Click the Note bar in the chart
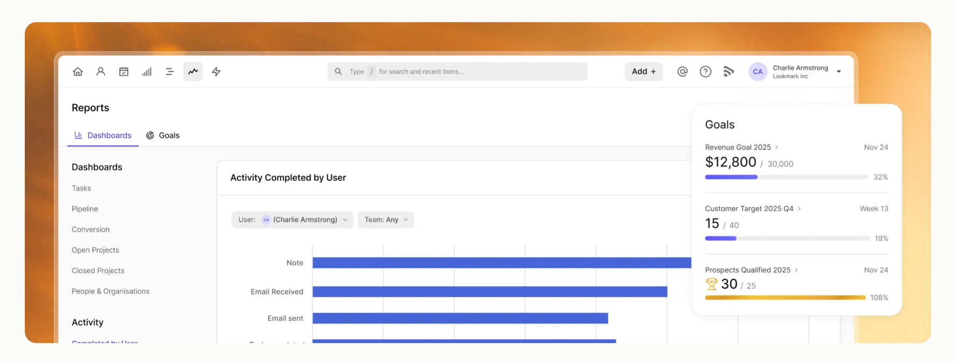This screenshot has width=955, height=362. pos(502,263)
